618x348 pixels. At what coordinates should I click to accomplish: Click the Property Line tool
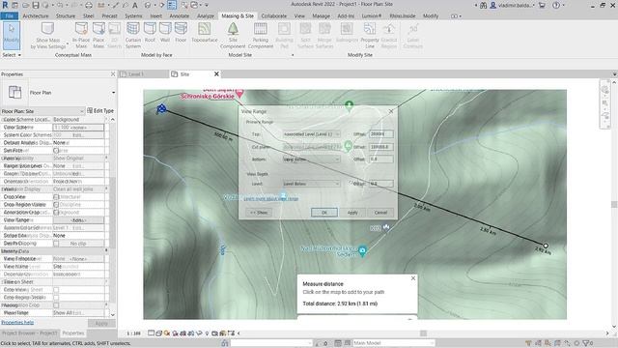click(x=369, y=35)
